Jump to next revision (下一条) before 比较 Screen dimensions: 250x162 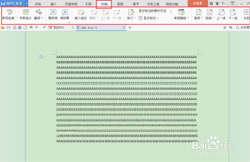[233, 14]
